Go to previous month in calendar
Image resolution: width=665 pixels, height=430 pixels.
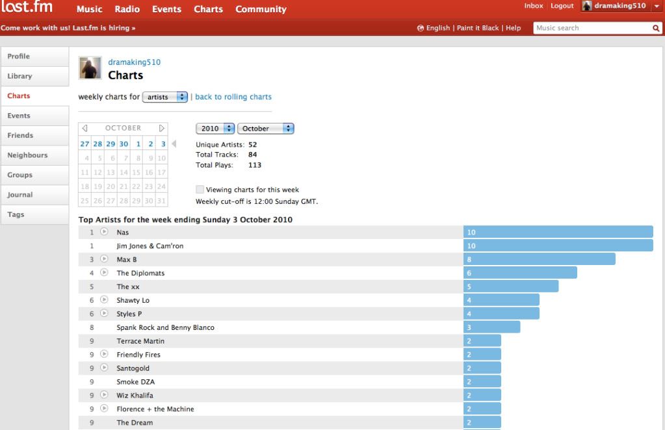point(85,128)
